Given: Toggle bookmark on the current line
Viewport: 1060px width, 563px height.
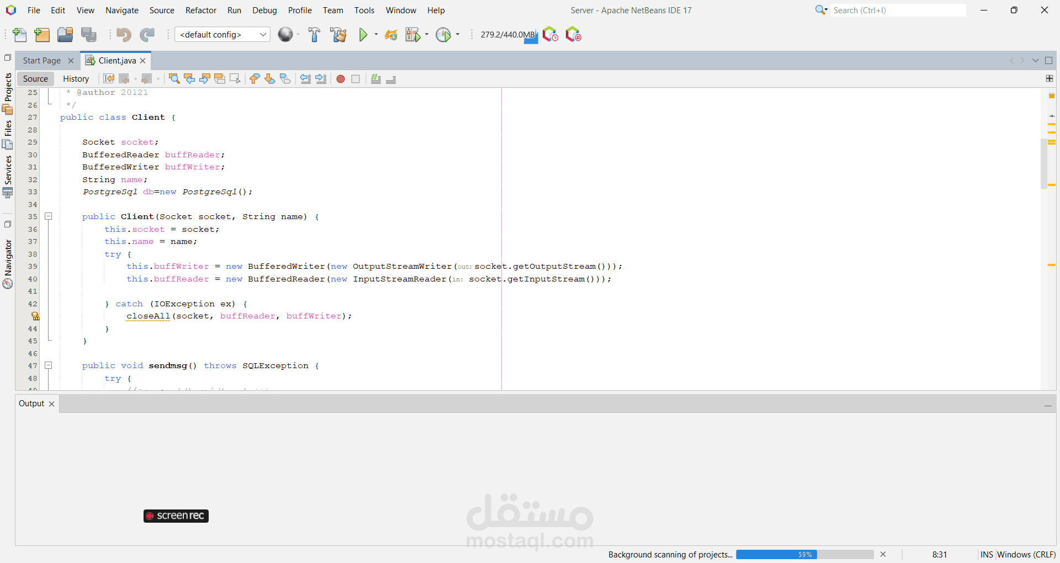Looking at the screenshot, I should [x=284, y=79].
